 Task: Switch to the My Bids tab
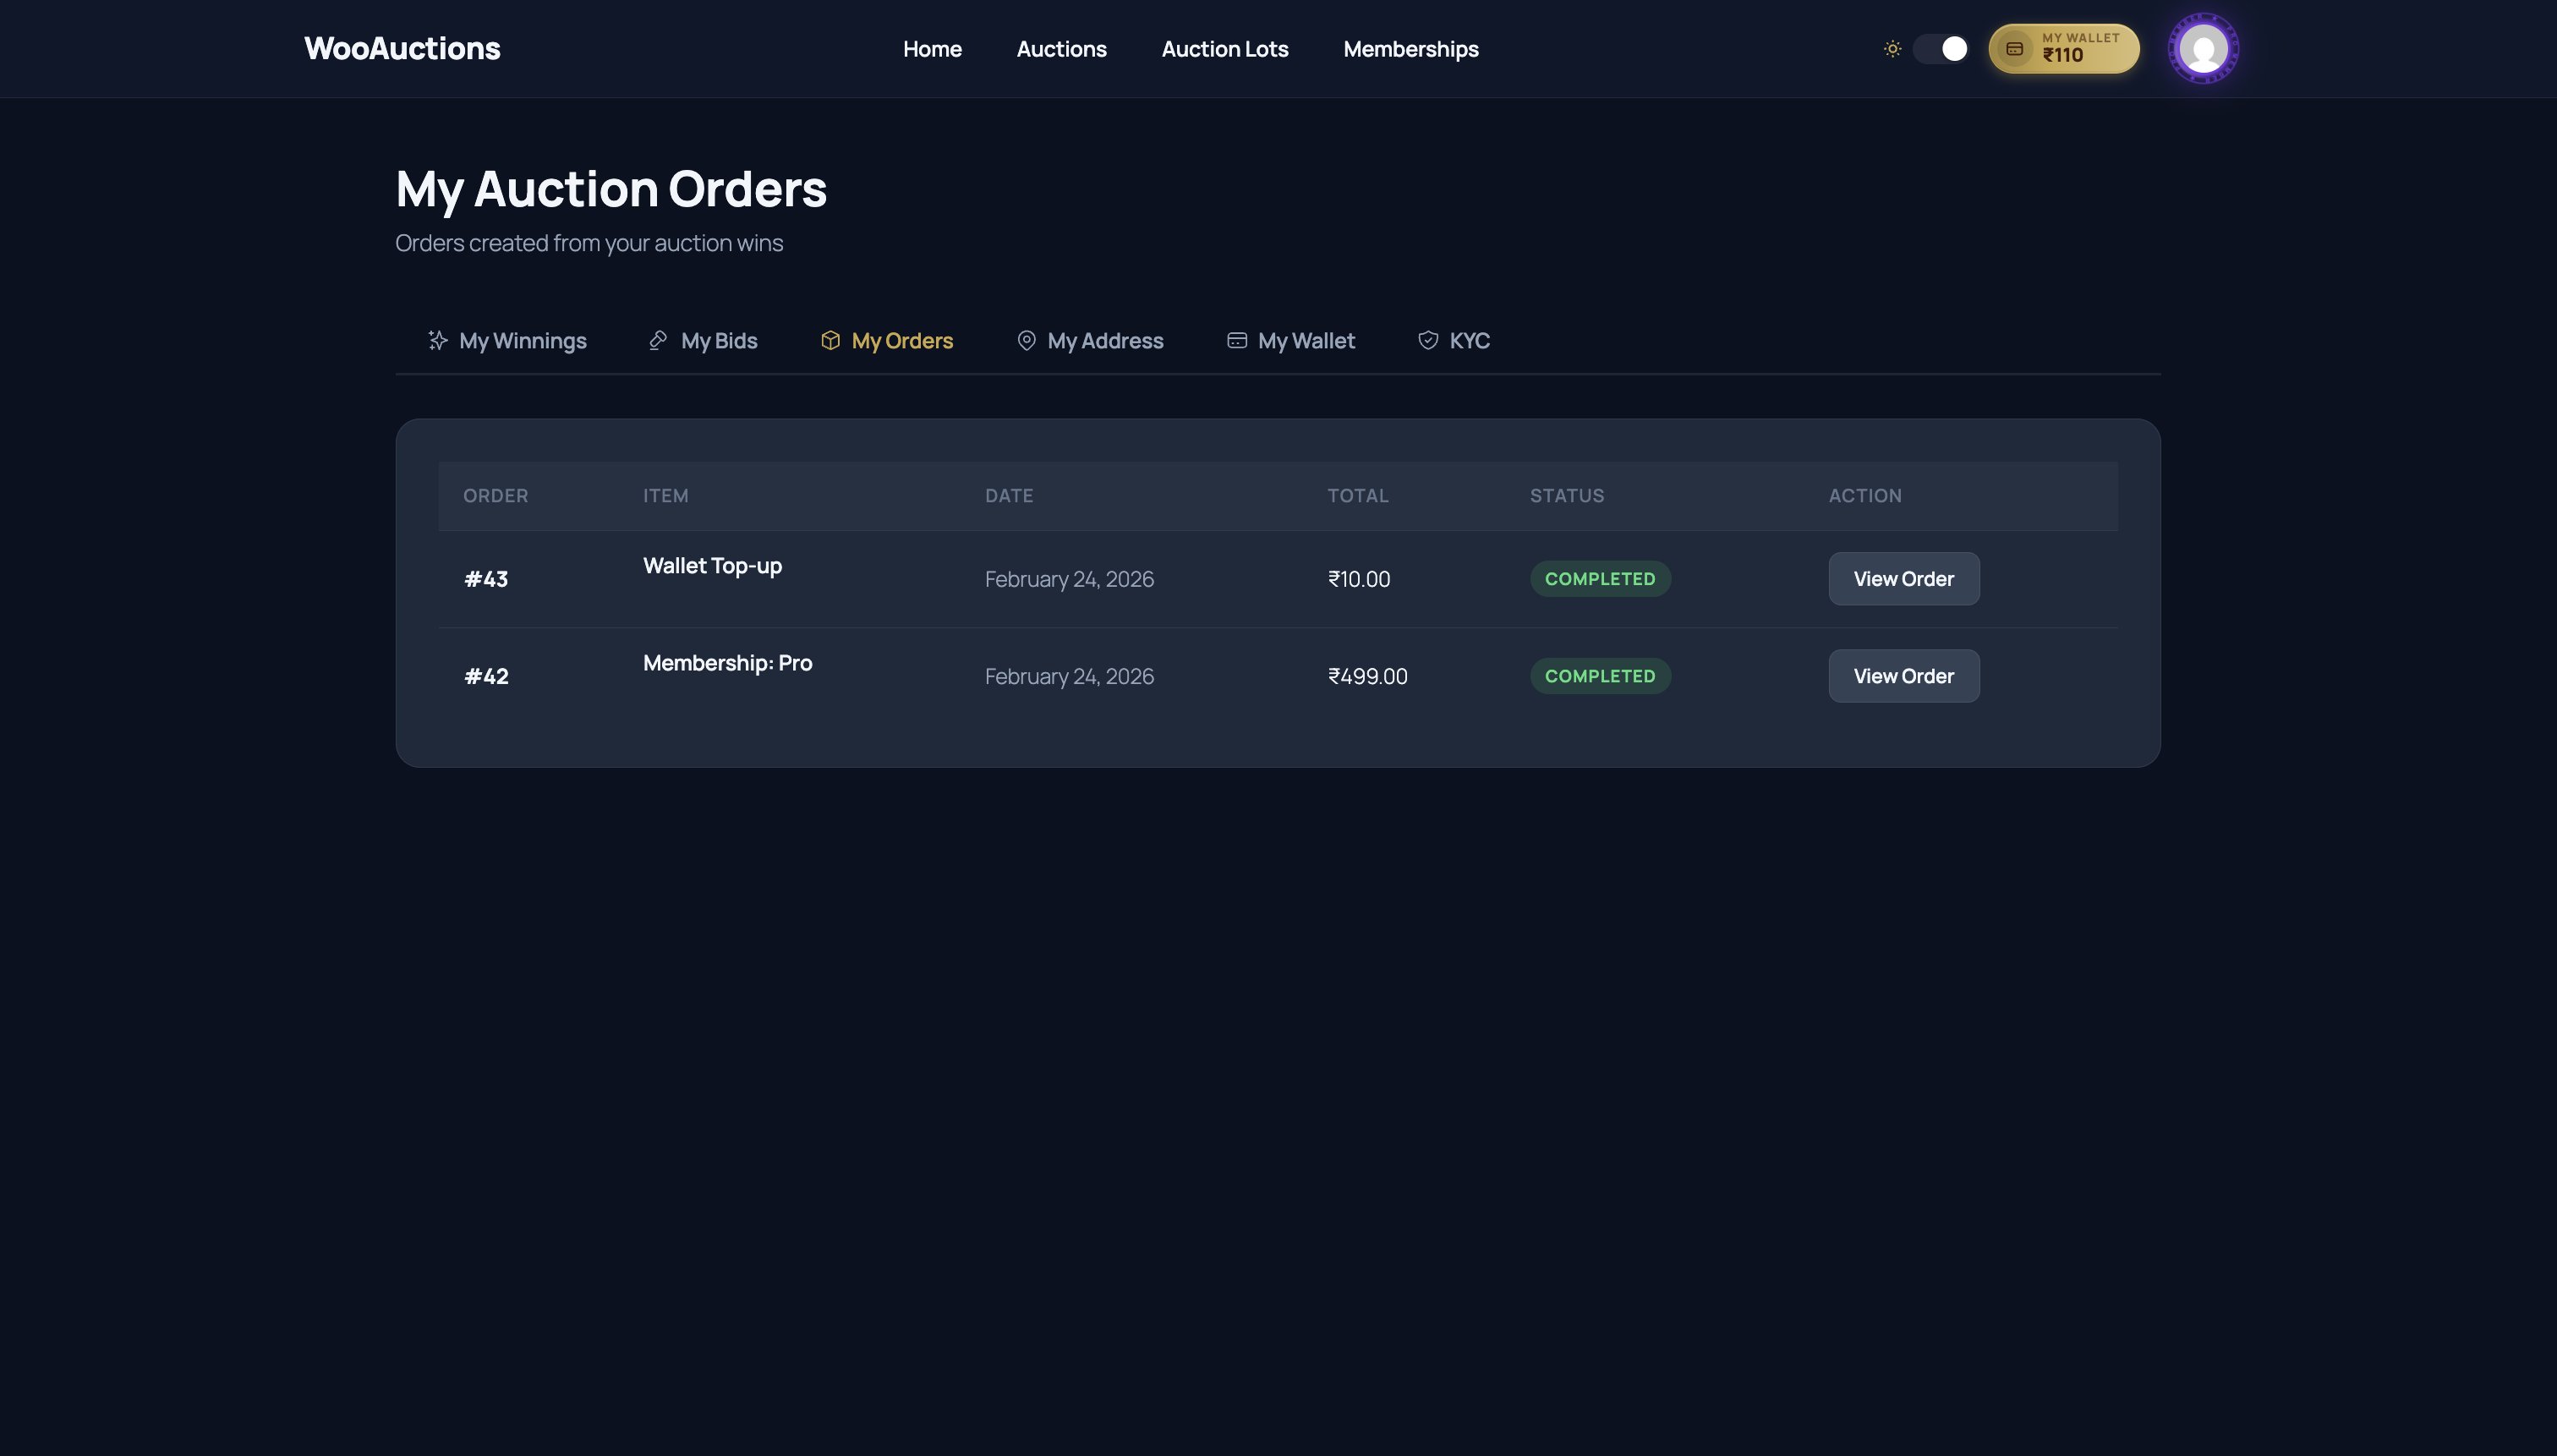718,340
